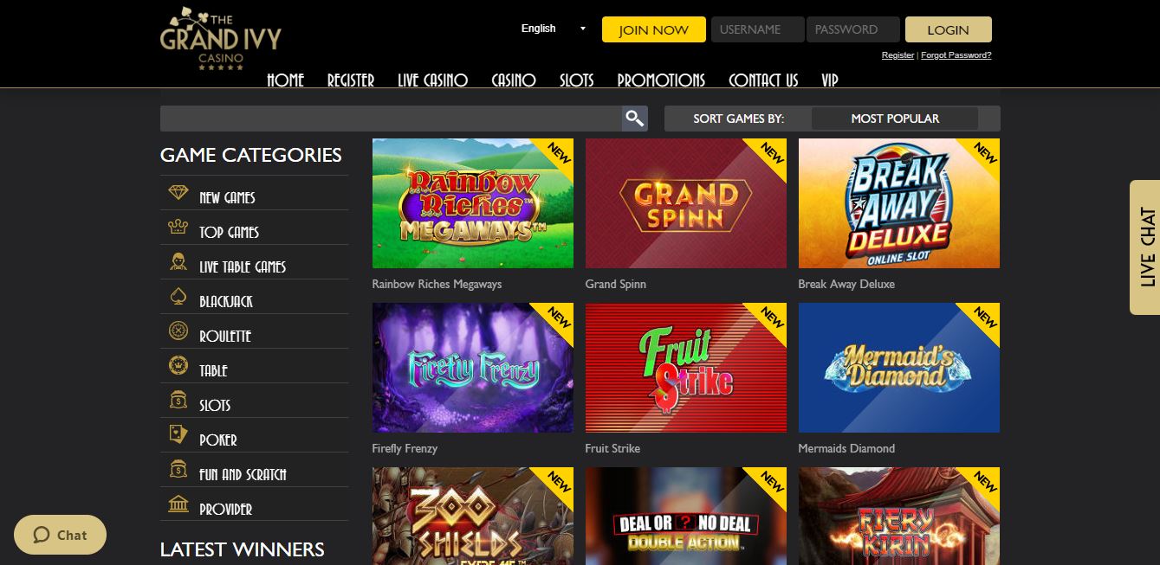Click the Login button
The height and width of the screenshot is (565, 1160).
[949, 29]
